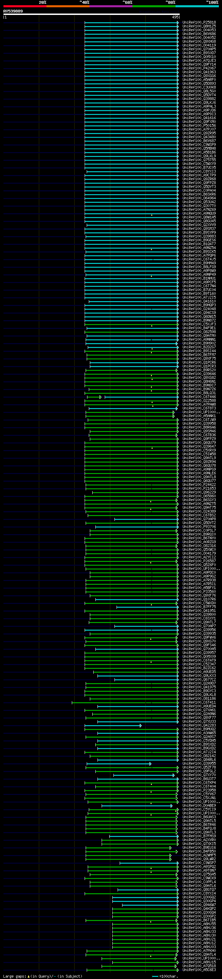
Task: Click the short green segment in the UniRef100_C6T446 row
Action: pos(94,397)
